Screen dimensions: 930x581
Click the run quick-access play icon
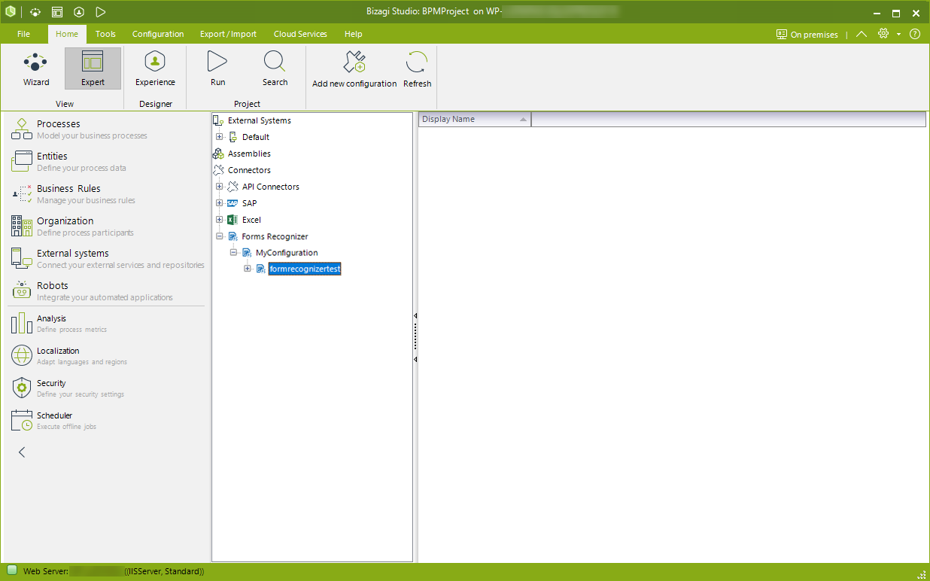(101, 12)
